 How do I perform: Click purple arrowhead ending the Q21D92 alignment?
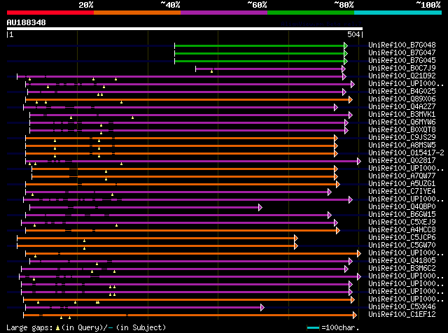click(344, 76)
